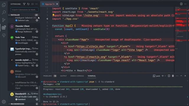Image resolution: width=189 pixels, height=106 pixels.
Task: Focus the Search Extensions input field
Action: click(25, 10)
